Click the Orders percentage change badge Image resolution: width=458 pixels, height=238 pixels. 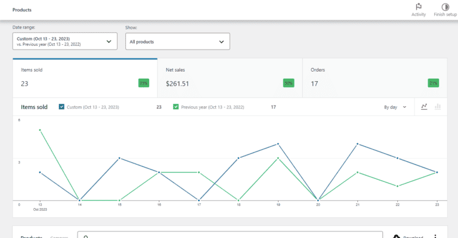click(433, 84)
